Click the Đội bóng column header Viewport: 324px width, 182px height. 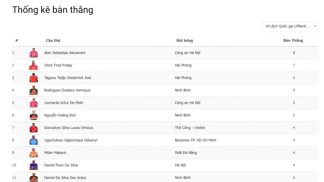pos(185,40)
